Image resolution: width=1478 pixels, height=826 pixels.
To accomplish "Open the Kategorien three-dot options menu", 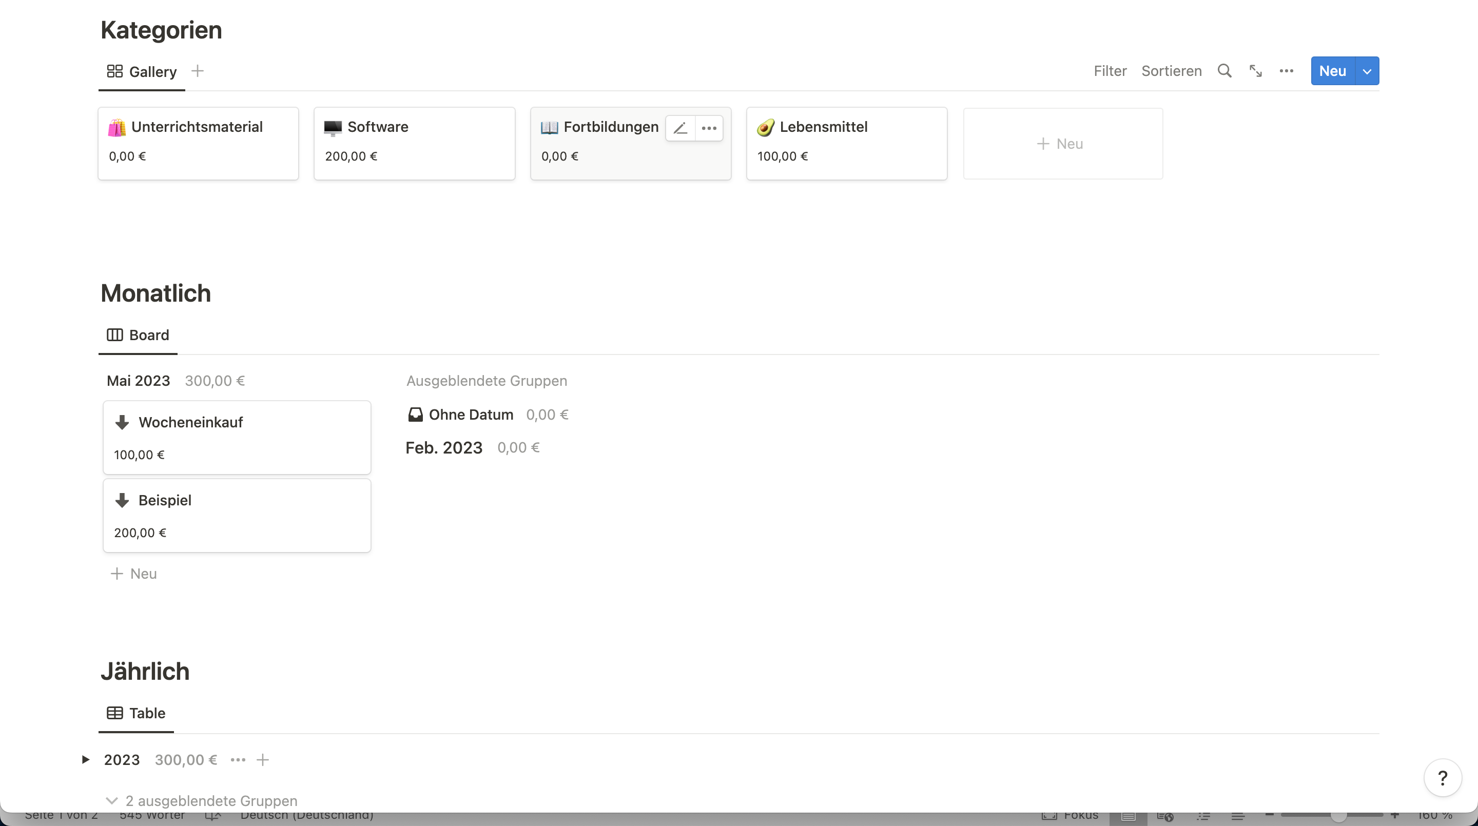I will coord(1286,71).
